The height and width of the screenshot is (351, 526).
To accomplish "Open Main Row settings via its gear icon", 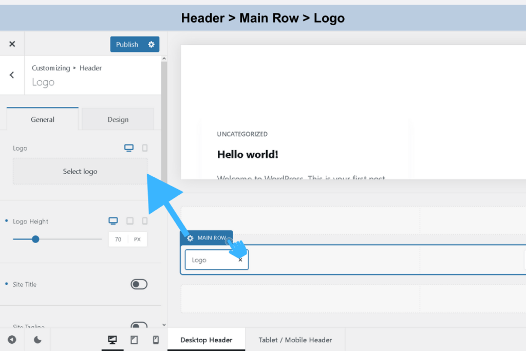I will point(190,238).
